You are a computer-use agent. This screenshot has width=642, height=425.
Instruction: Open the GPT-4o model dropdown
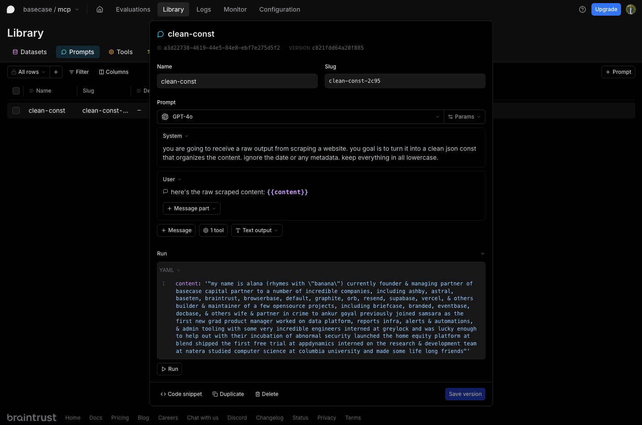click(x=300, y=117)
